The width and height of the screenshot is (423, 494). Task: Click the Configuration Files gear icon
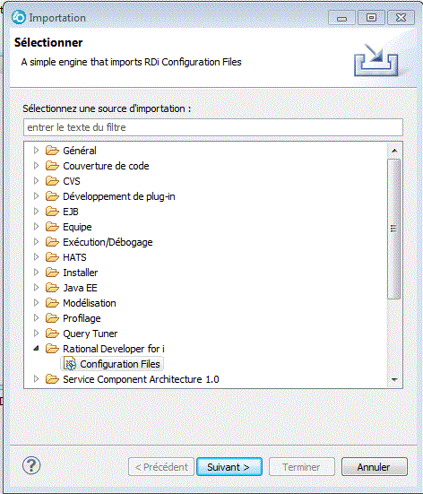click(x=70, y=364)
